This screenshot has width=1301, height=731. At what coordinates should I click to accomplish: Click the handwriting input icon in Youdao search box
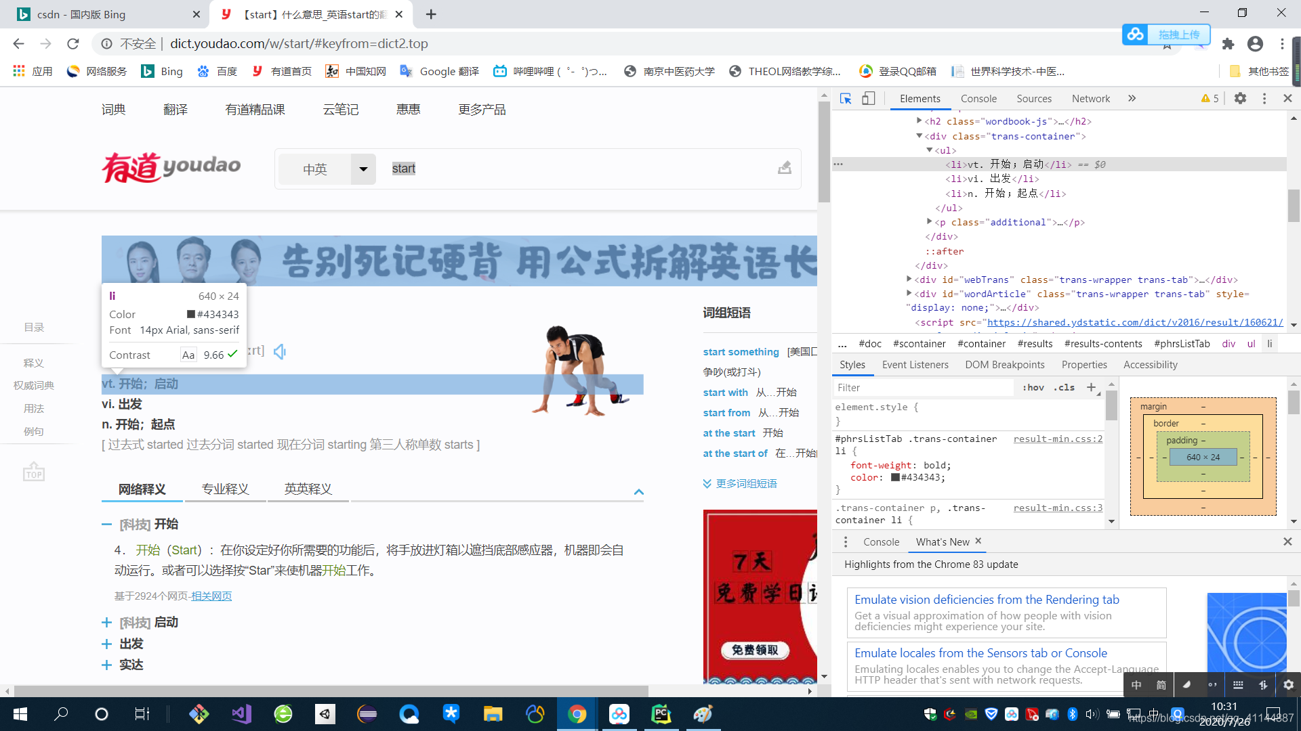[x=784, y=168]
